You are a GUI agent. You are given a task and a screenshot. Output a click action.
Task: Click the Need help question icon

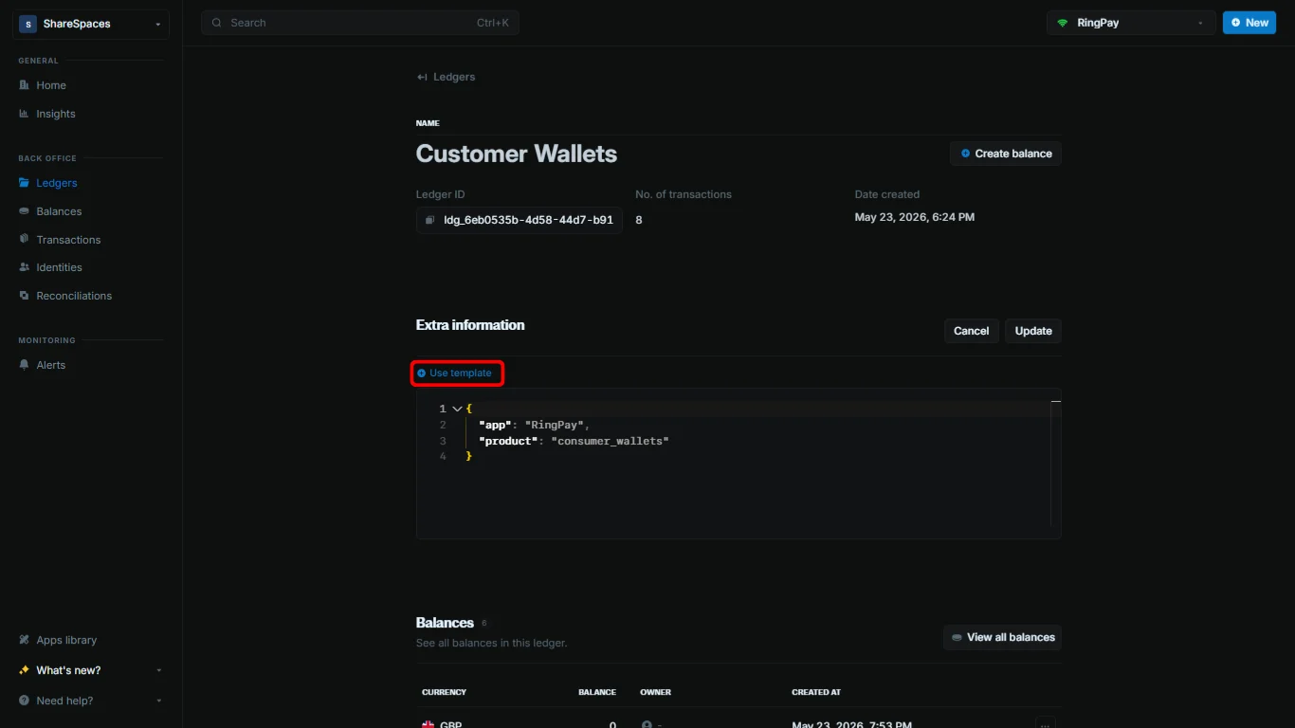point(25,701)
